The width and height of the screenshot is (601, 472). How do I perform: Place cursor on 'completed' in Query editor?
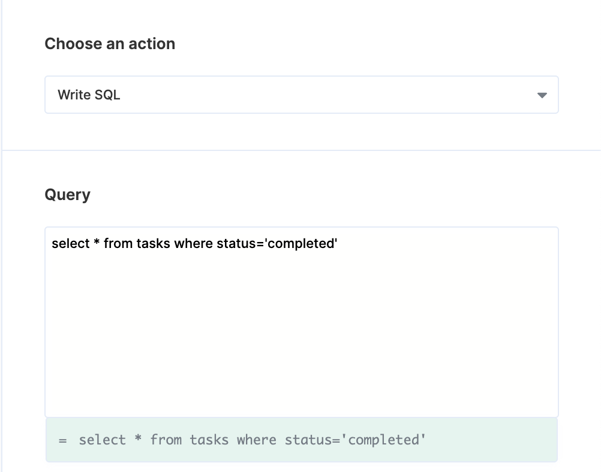(301, 243)
